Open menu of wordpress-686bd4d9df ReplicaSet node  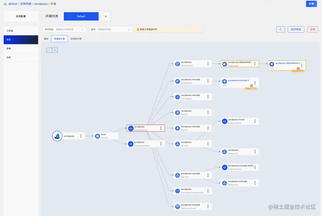(255, 64)
